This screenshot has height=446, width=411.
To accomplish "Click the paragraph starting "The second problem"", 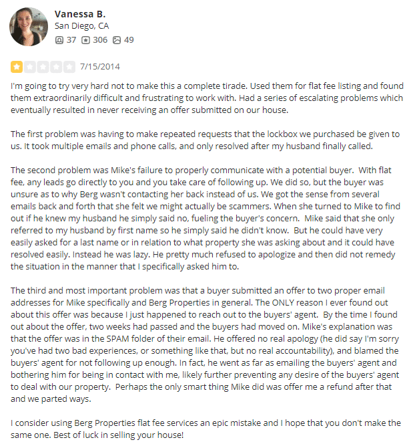I will coord(205,210).
